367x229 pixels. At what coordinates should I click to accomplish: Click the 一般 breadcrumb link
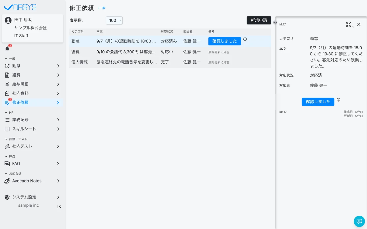(102, 8)
